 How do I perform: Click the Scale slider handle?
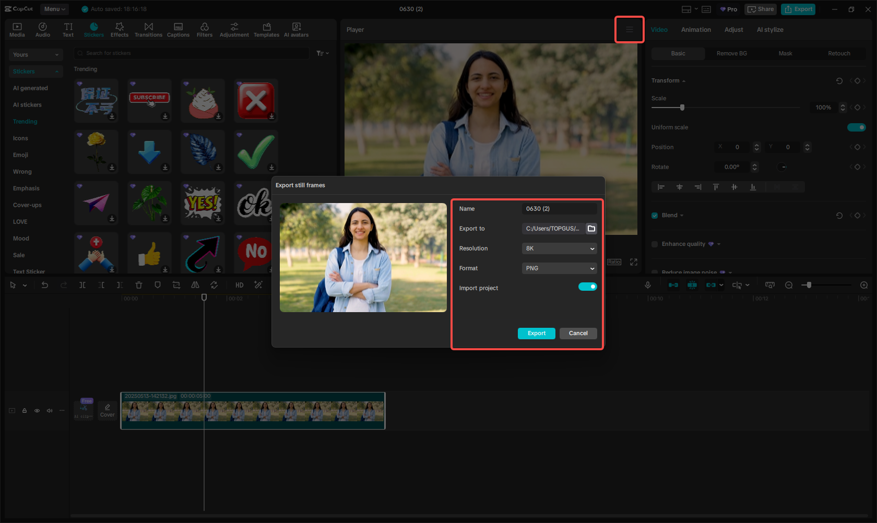tap(682, 108)
